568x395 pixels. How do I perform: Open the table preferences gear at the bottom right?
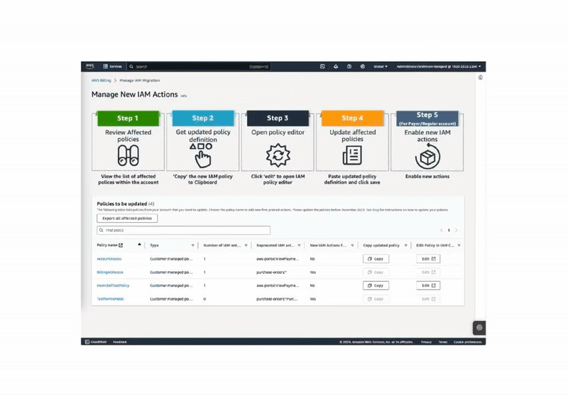(x=480, y=328)
